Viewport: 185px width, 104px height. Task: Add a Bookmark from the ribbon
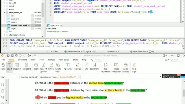(x=94, y=66)
